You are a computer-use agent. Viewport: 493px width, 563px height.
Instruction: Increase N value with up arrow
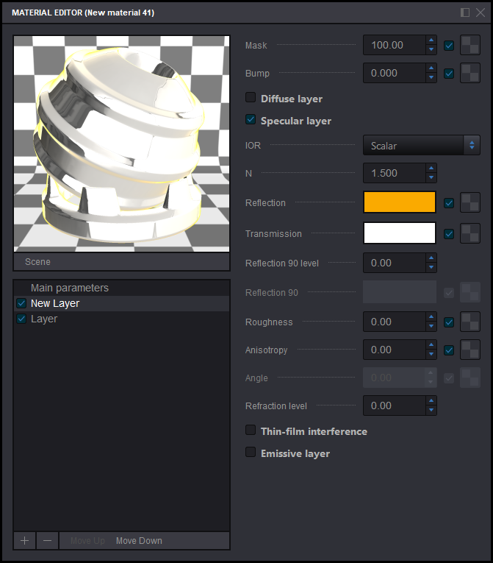(431, 168)
